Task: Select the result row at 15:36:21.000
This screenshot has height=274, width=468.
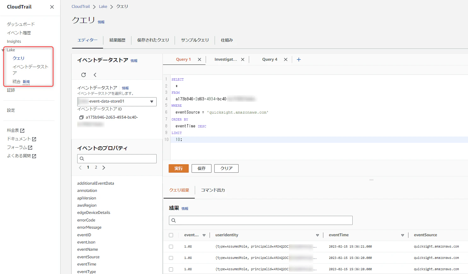Action: (171, 247)
